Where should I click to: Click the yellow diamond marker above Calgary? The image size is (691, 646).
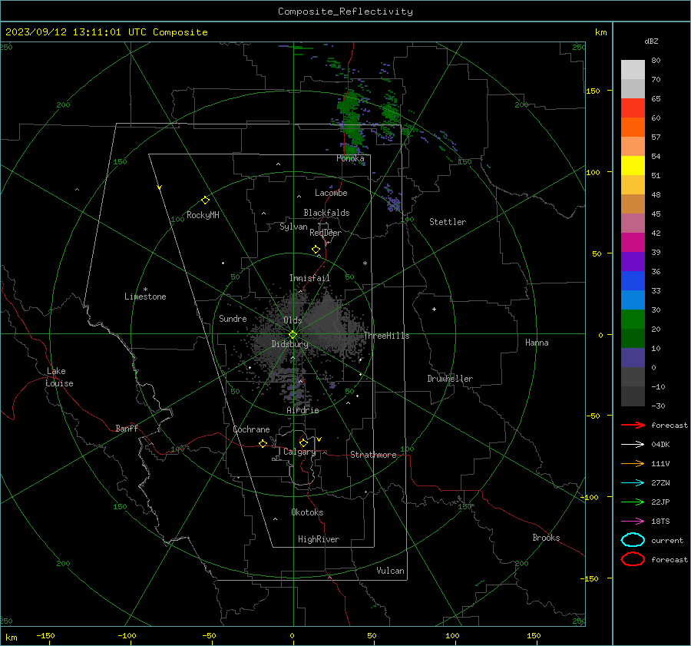click(x=303, y=442)
